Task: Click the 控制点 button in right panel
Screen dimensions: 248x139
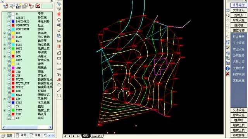Action: point(239,15)
